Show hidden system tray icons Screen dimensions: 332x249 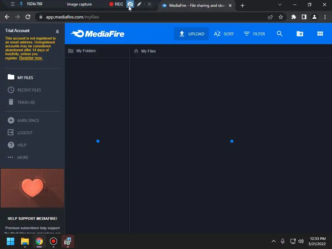[274, 241]
